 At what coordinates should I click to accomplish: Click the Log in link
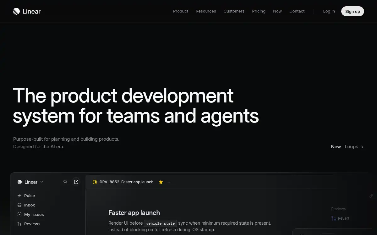(329, 11)
